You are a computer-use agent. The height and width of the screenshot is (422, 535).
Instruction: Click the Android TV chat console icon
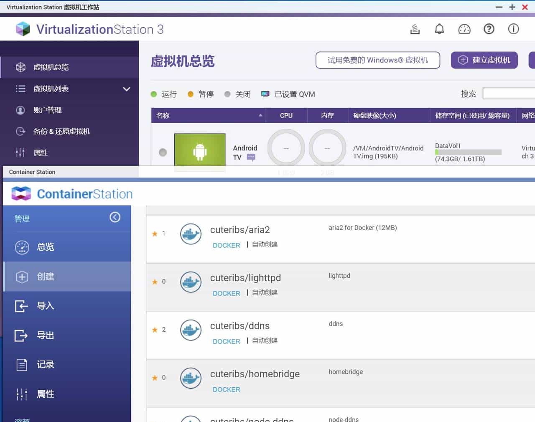tap(251, 158)
